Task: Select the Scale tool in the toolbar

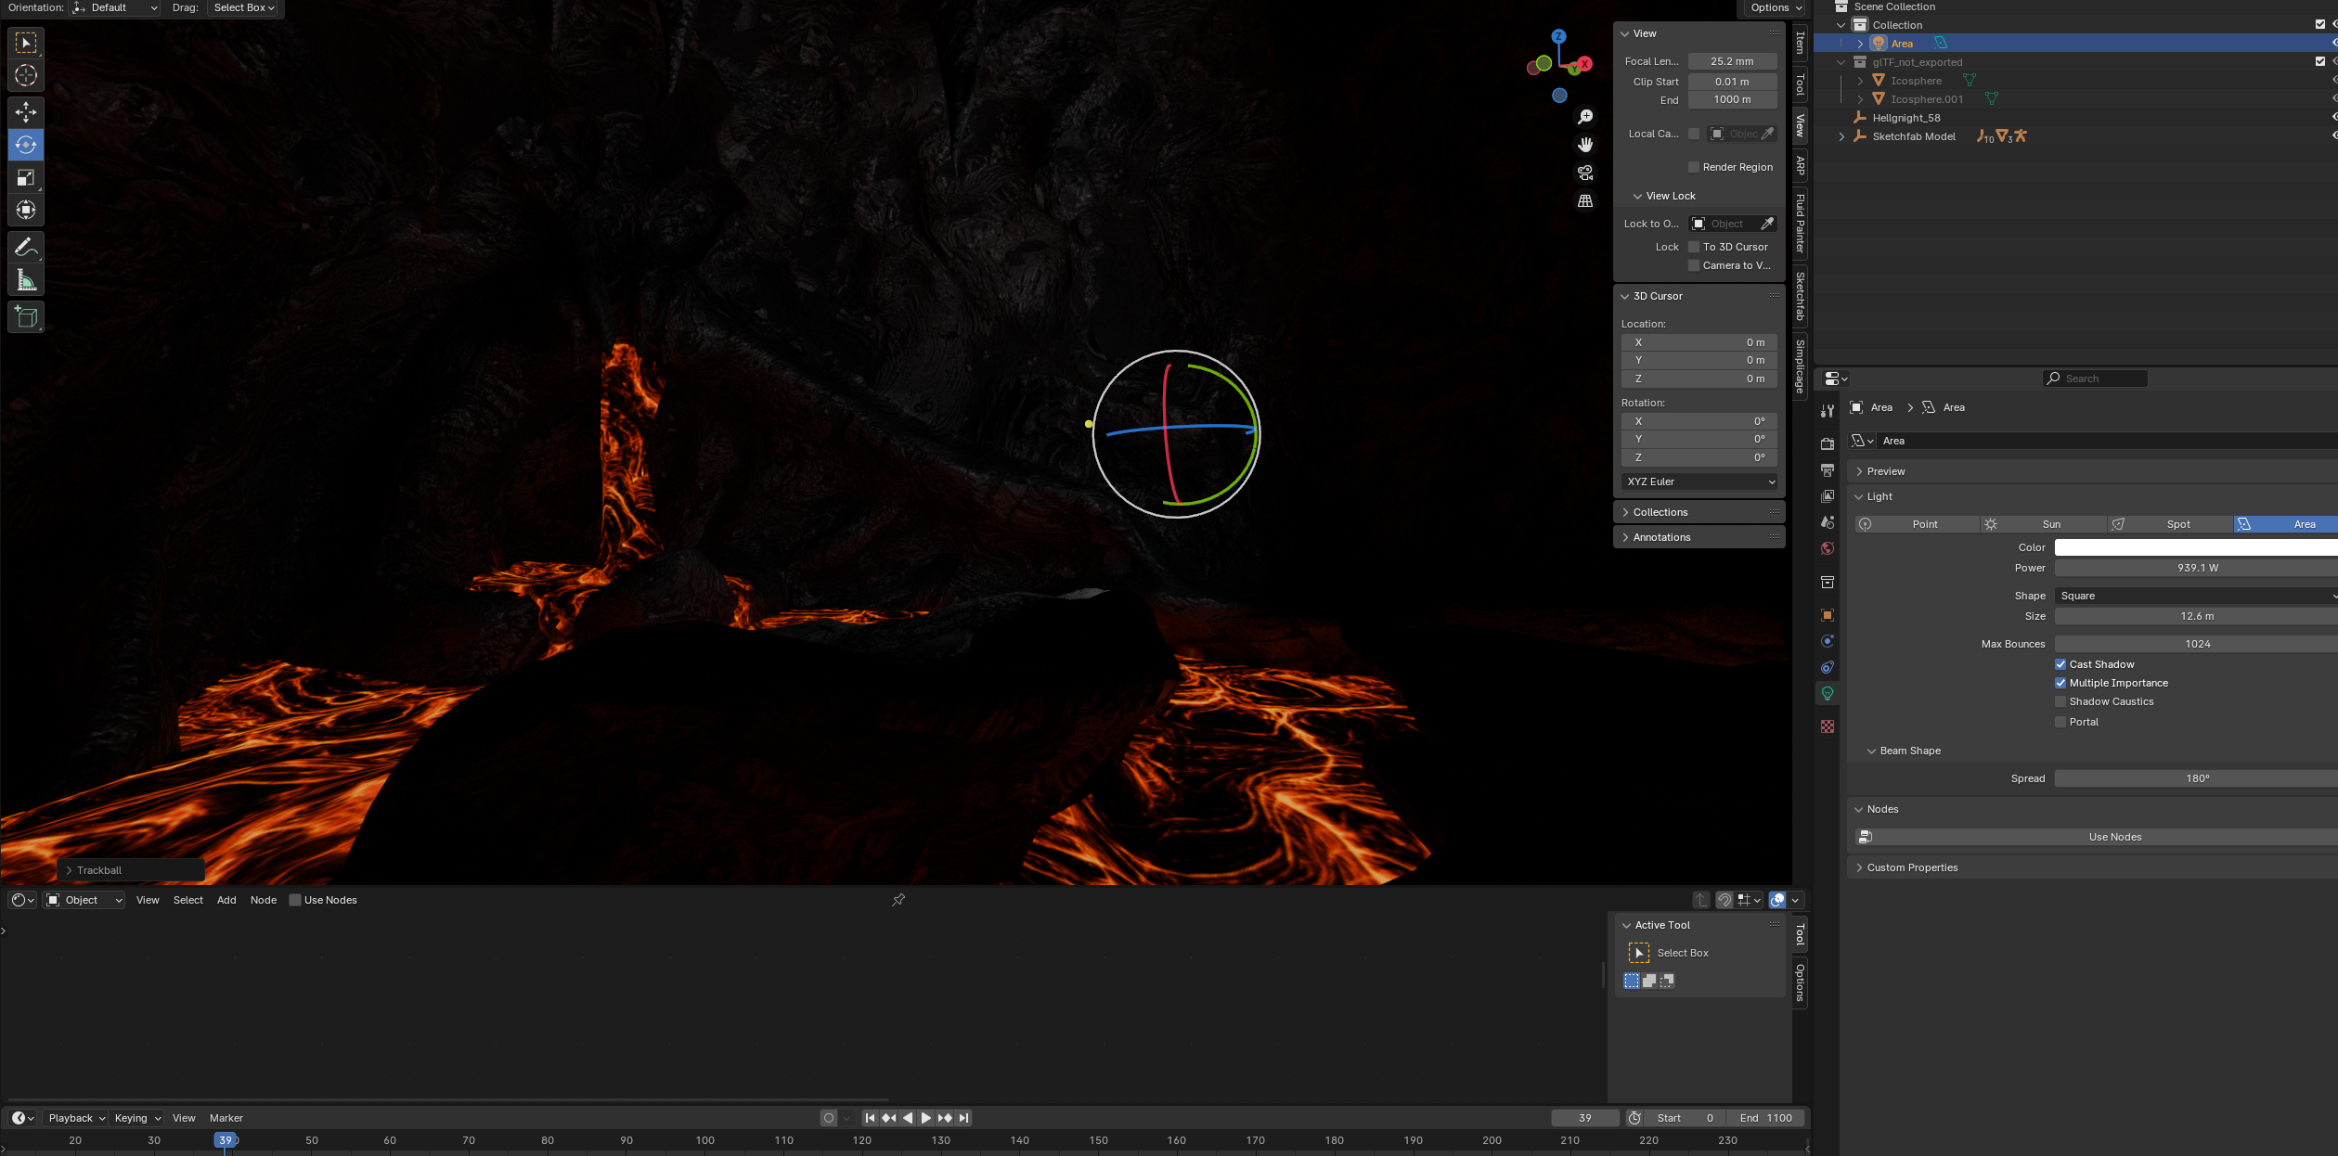Action: (26, 177)
